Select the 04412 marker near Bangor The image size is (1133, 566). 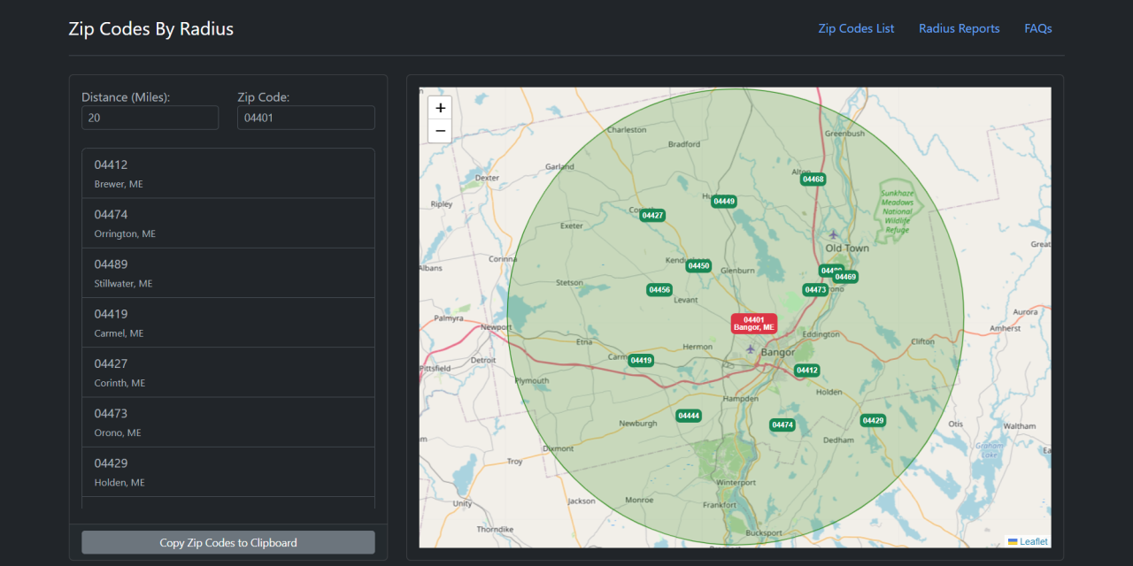tap(805, 370)
